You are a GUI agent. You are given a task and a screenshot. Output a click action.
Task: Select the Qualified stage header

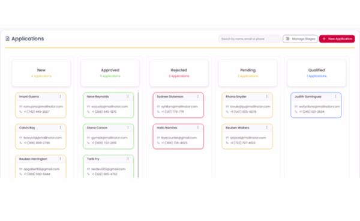point(317,73)
